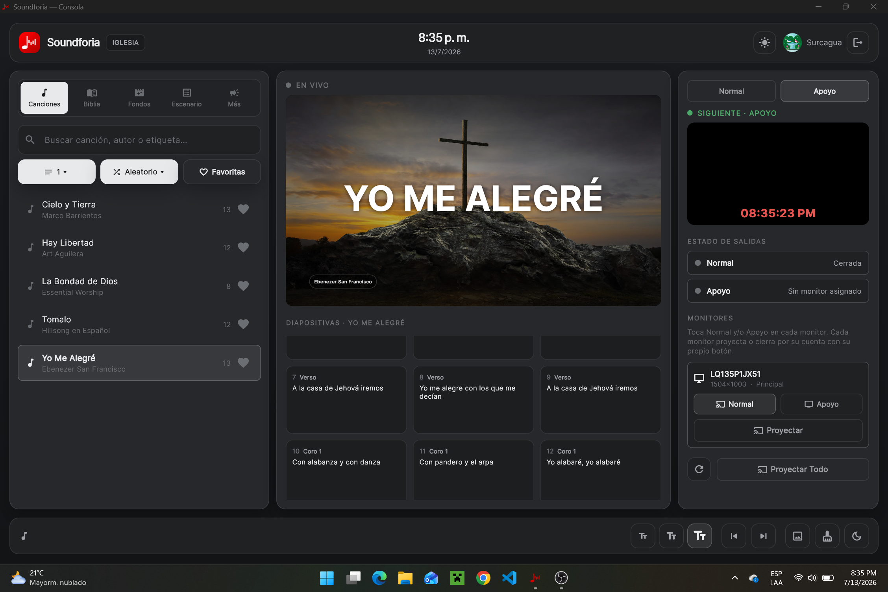Toggle favorite heart for Yo Me Alegré

click(x=243, y=363)
